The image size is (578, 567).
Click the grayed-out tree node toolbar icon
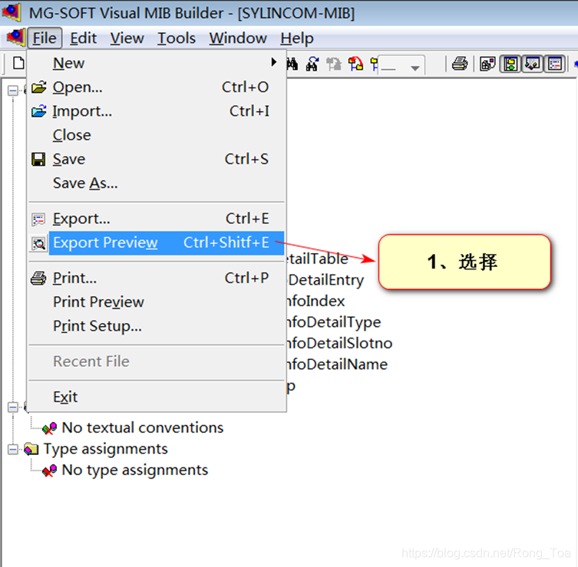[x=334, y=64]
